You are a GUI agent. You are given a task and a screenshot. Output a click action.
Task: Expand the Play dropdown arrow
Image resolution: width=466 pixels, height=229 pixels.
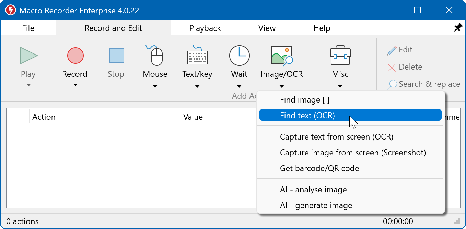[28, 85]
